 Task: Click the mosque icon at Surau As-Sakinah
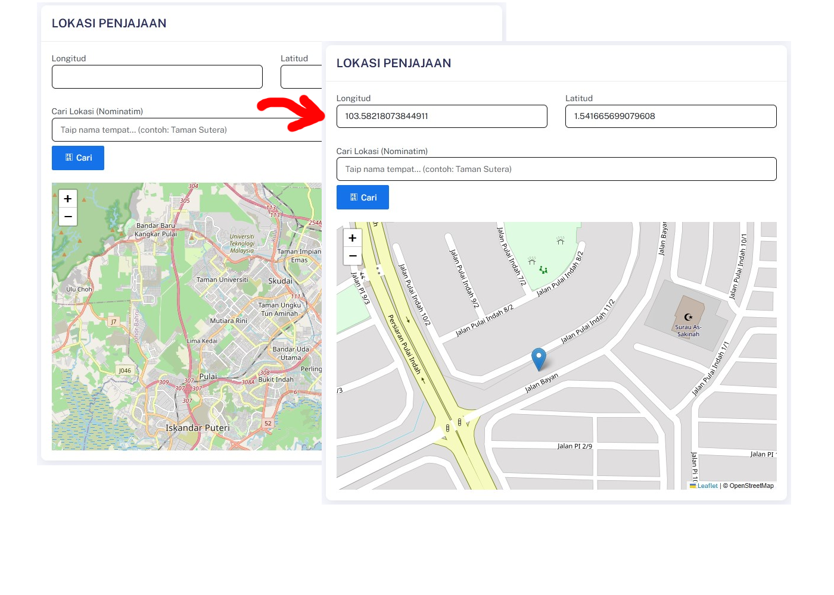pyautogui.click(x=689, y=318)
